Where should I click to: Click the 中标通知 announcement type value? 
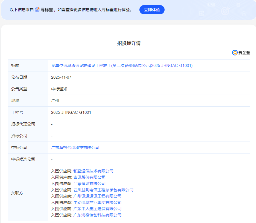[x=59, y=89]
